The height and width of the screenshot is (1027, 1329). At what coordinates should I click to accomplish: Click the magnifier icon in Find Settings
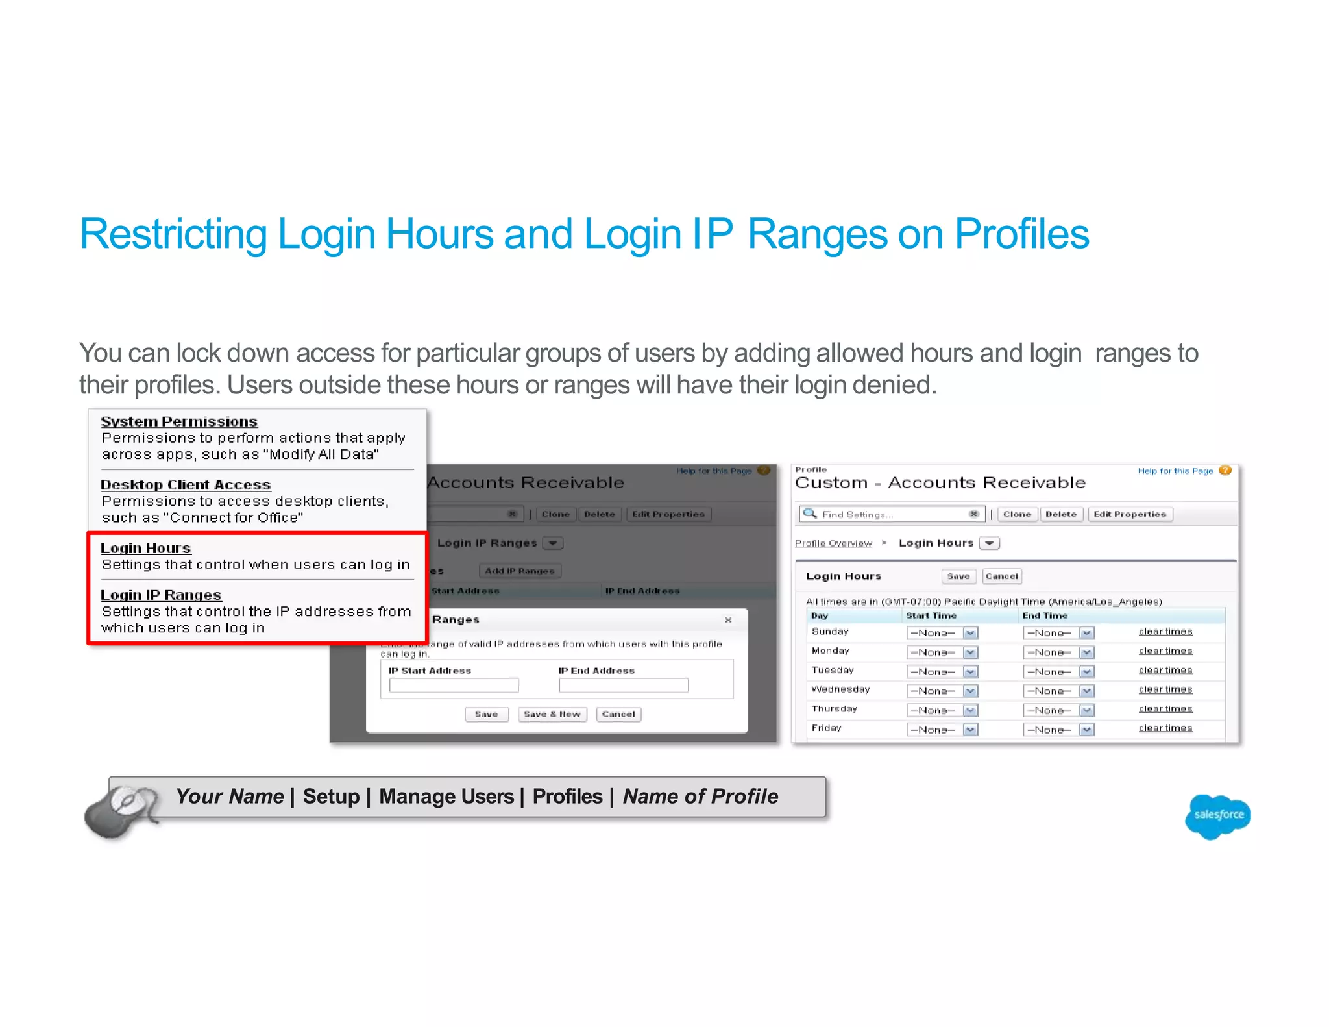tap(810, 513)
